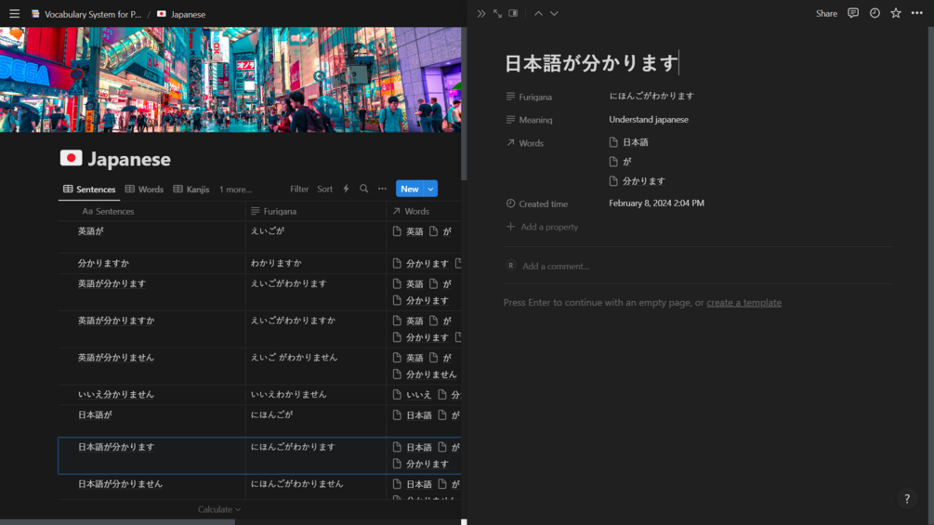Open いいえ relation in いいえ分かりません row
This screenshot has width=934, height=525.
[x=413, y=395]
